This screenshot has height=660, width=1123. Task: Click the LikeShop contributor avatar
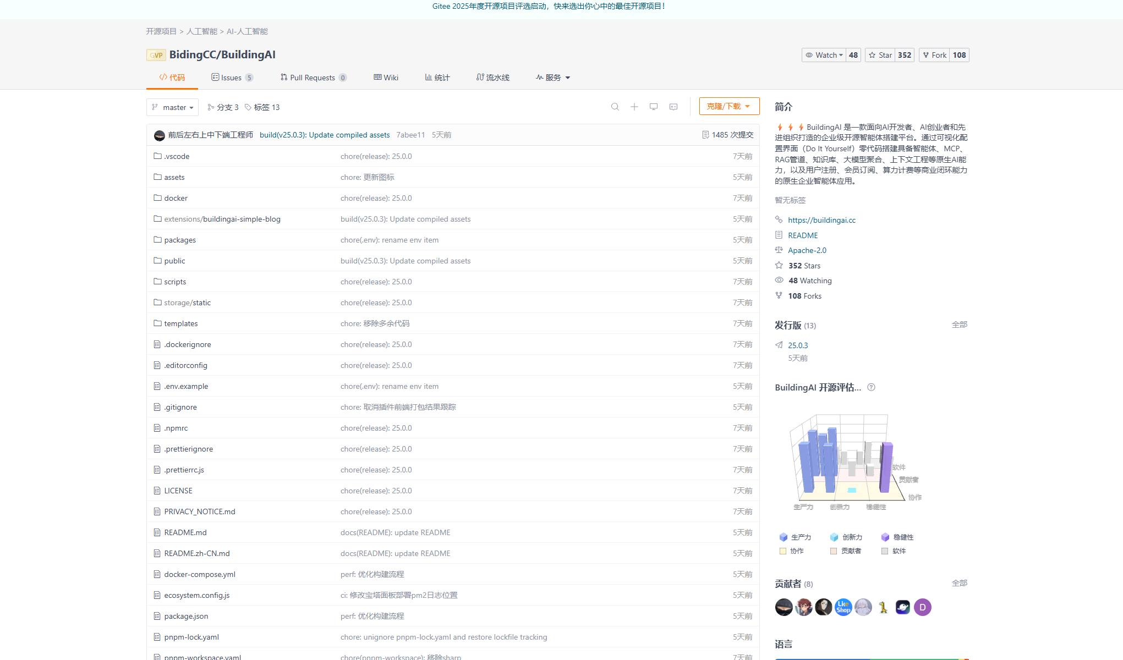click(x=843, y=607)
